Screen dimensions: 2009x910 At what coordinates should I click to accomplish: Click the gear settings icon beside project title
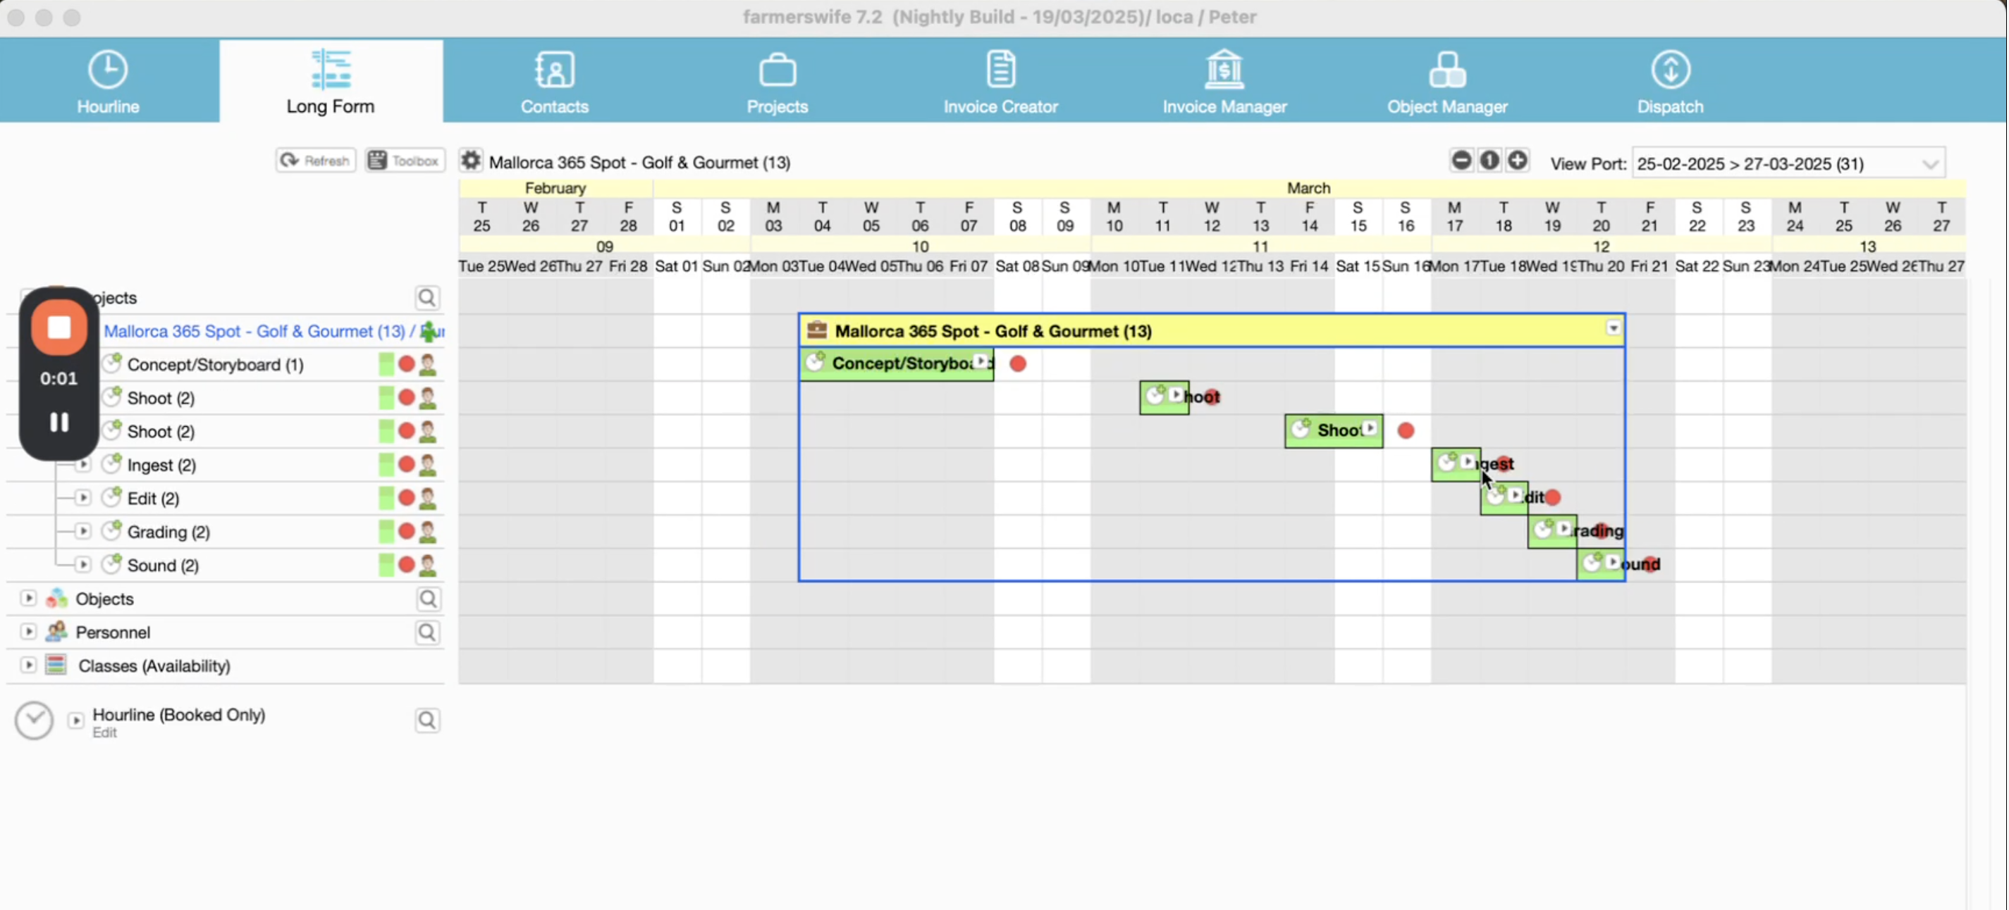[x=470, y=161]
